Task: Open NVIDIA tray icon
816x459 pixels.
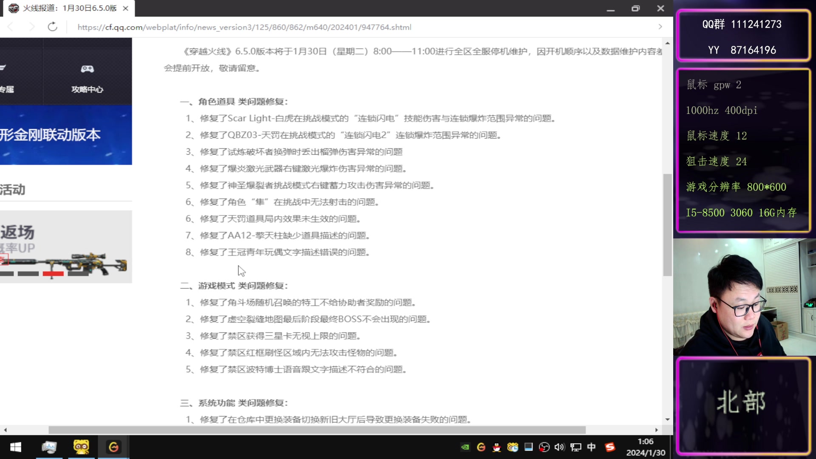Action: pyautogui.click(x=465, y=447)
